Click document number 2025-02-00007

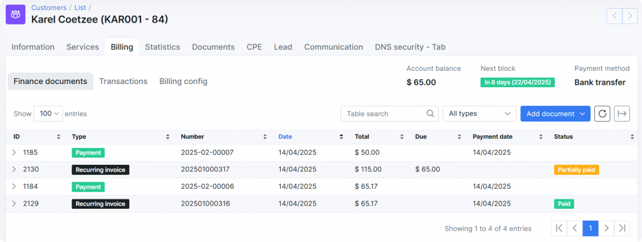tap(207, 153)
